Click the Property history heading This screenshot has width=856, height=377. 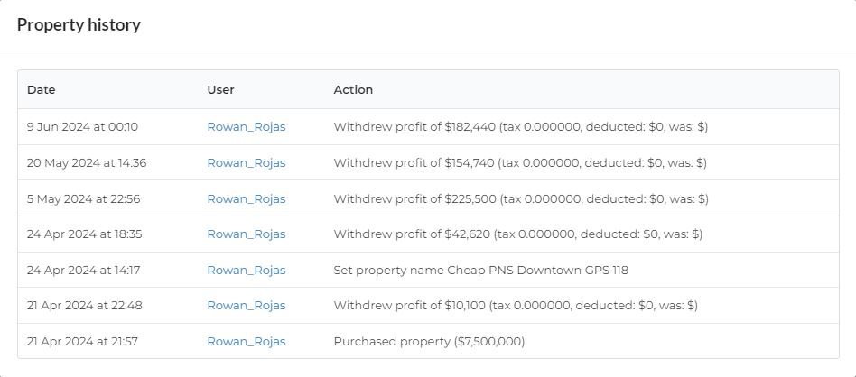[79, 25]
